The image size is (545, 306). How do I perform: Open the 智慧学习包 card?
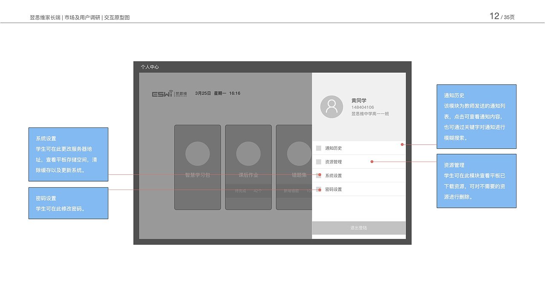click(198, 167)
